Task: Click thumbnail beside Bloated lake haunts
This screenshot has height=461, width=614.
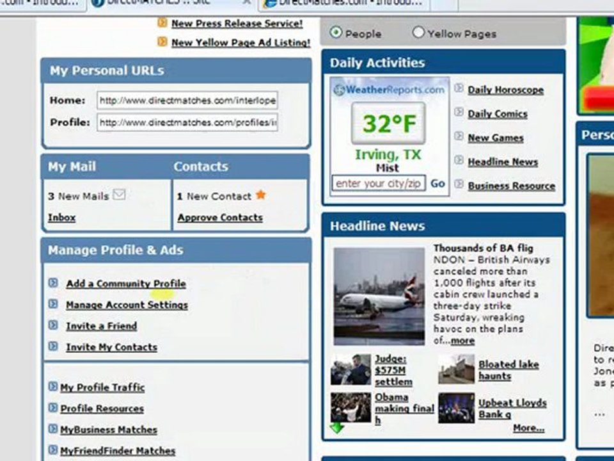Action: coord(456,369)
